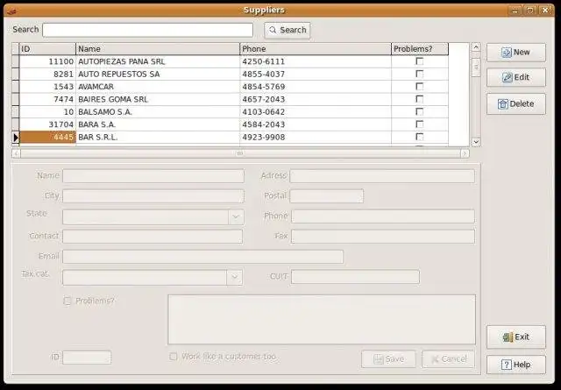
Task: Open the Tax cat. dropdown
Action: click(x=234, y=277)
